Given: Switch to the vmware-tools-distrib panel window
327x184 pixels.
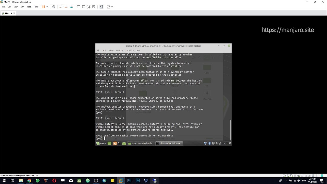Looking at the screenshot, I should [x=140, y=143].
